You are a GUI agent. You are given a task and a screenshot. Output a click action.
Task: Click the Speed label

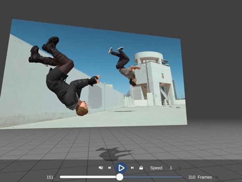click(156, 168)
